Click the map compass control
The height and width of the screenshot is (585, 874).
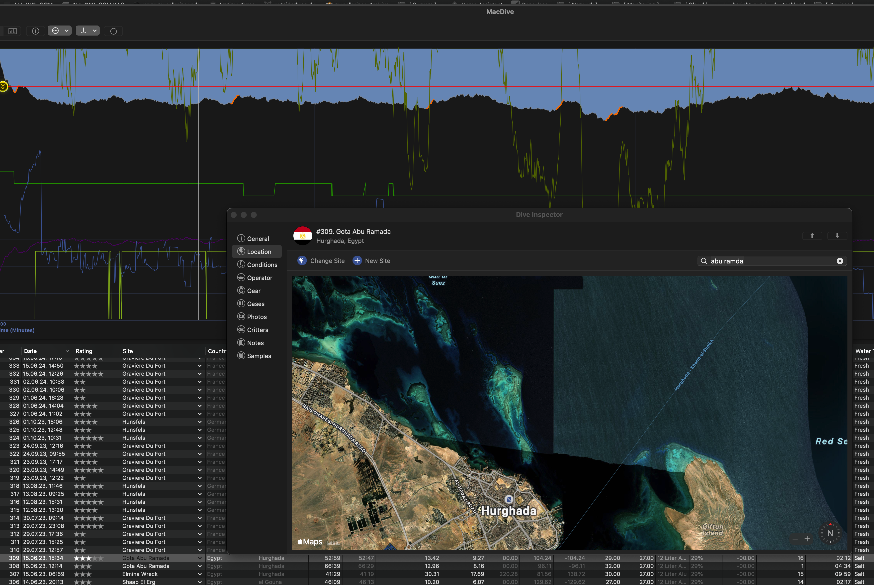[830, 533]
